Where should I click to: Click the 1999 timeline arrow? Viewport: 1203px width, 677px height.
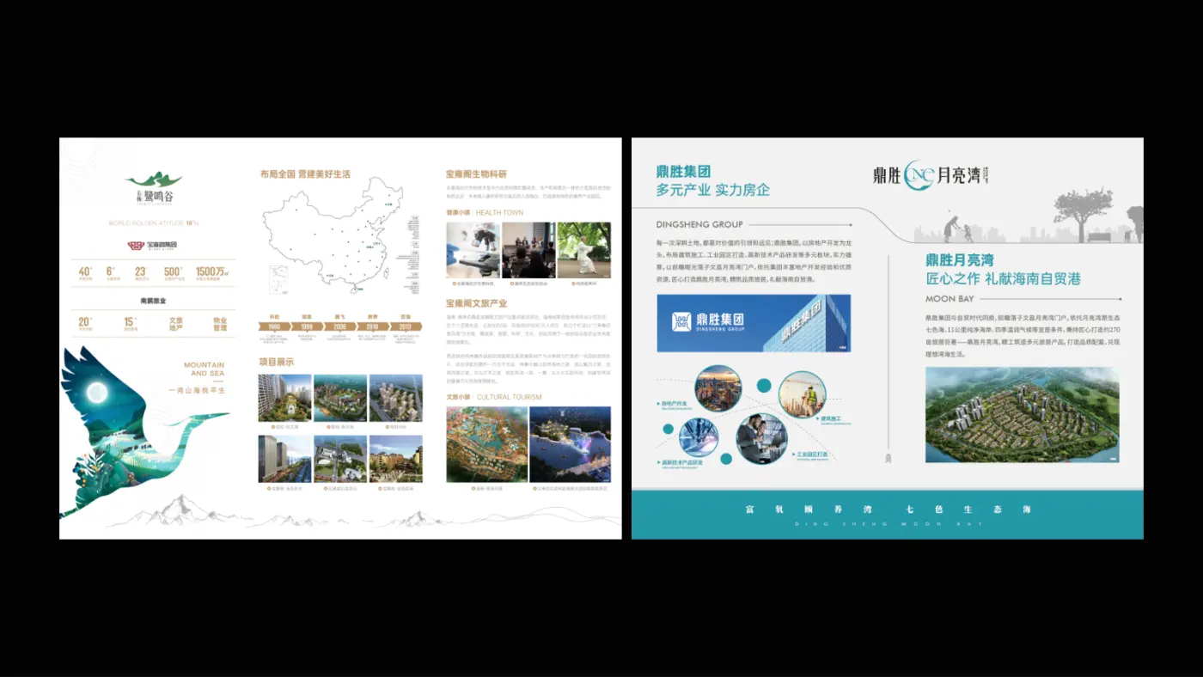coord(307,326)
